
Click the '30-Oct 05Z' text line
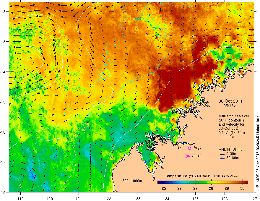pyautogui.click(x=228, y=129)
